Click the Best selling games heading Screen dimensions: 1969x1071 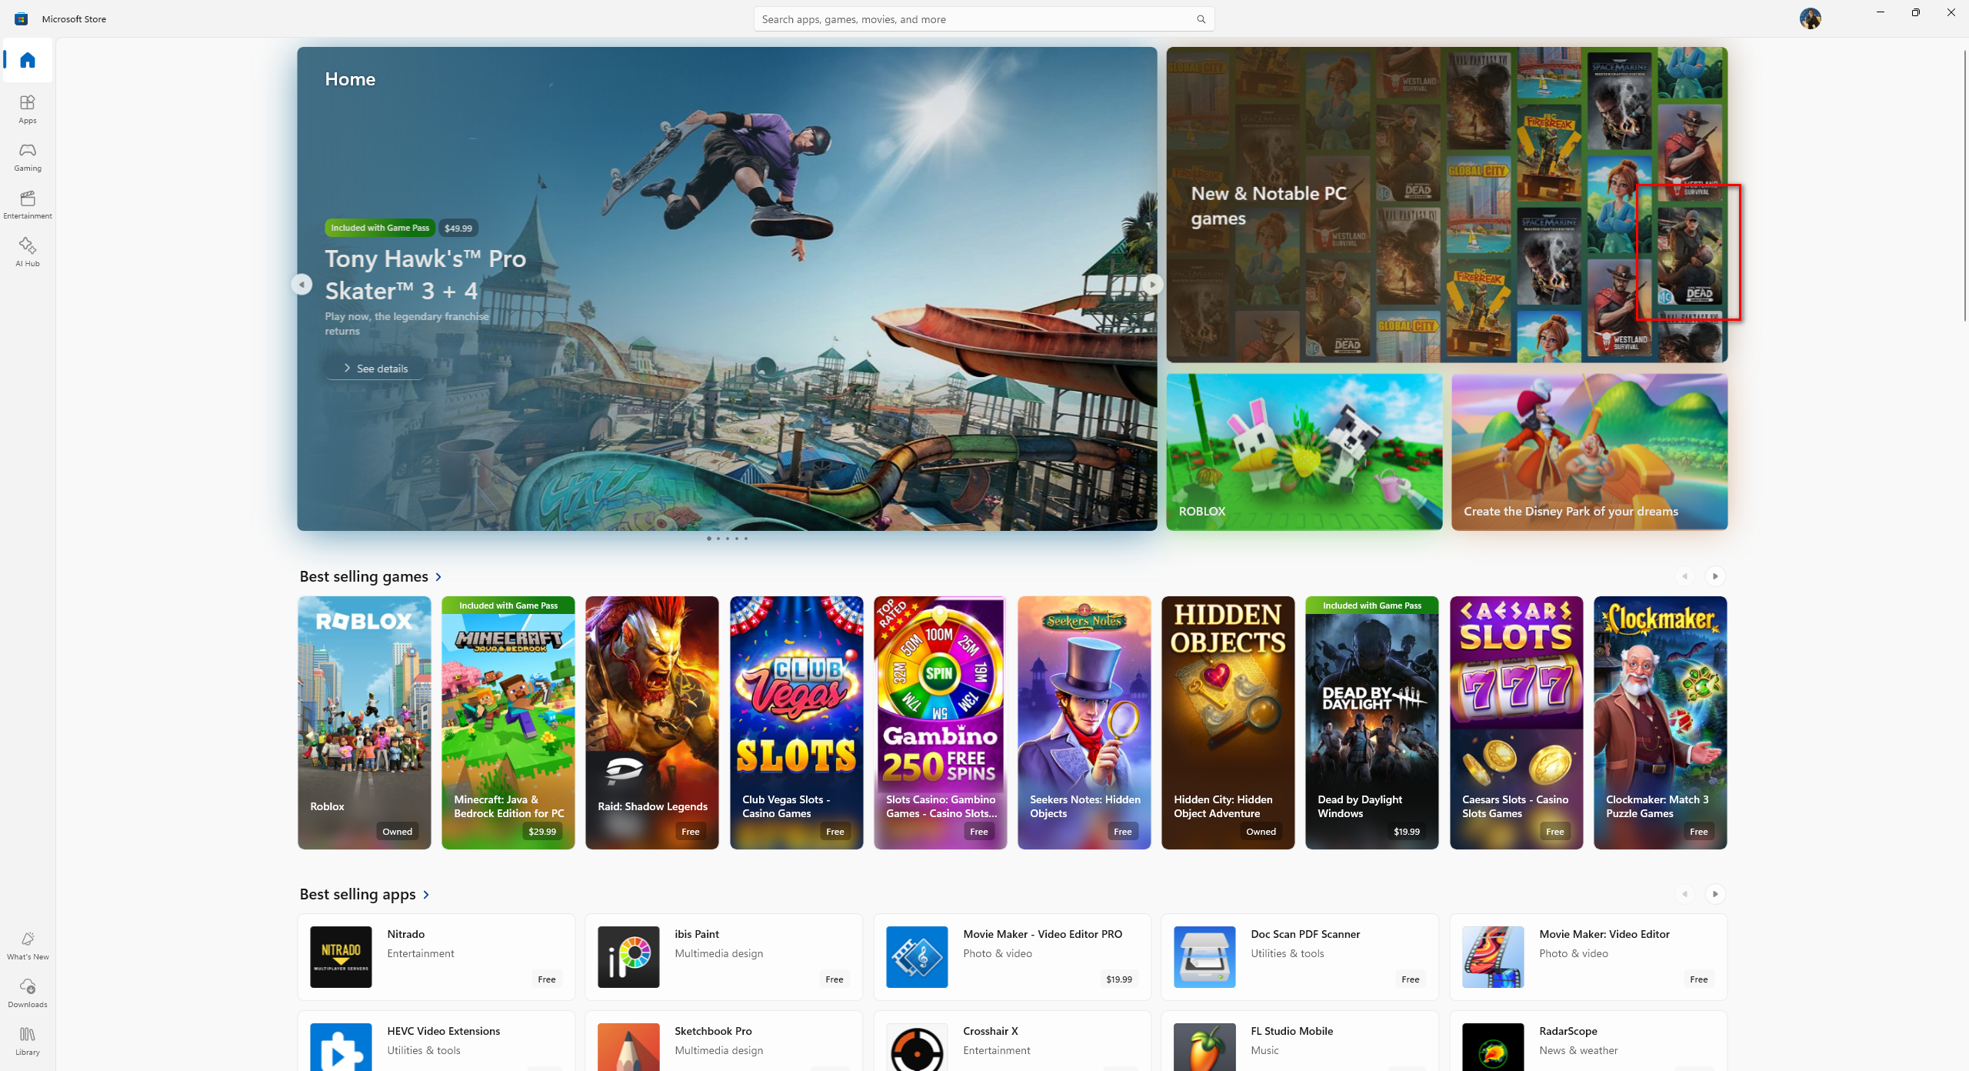364,576
